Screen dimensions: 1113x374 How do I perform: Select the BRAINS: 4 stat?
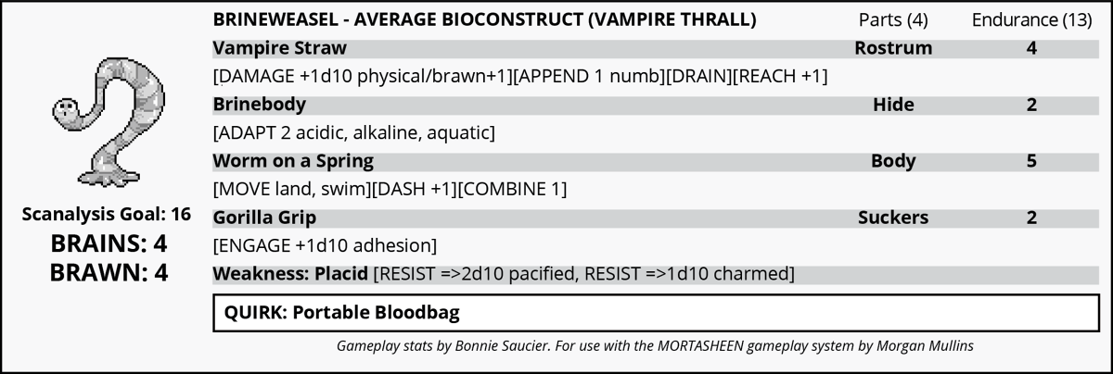106,244
